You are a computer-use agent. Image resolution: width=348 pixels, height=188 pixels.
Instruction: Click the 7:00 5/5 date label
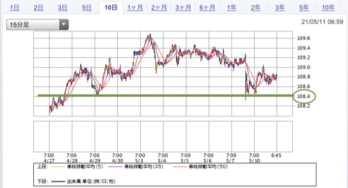186,158
